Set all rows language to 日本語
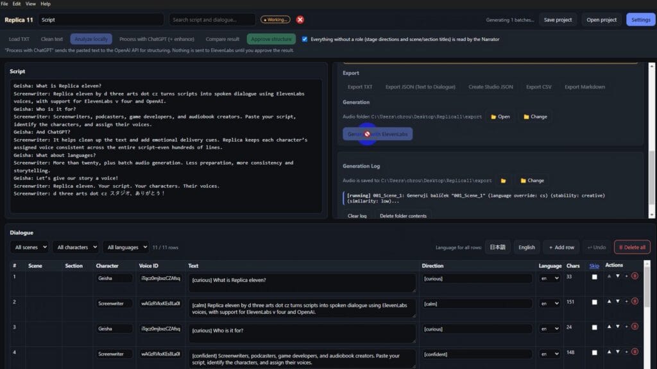657x369 pixels. tap(497, 247)
